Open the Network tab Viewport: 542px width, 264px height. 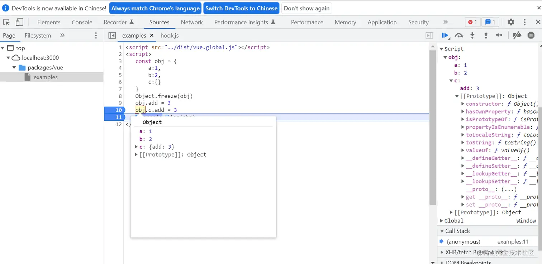pyautogui.click(x=192, y=22)
